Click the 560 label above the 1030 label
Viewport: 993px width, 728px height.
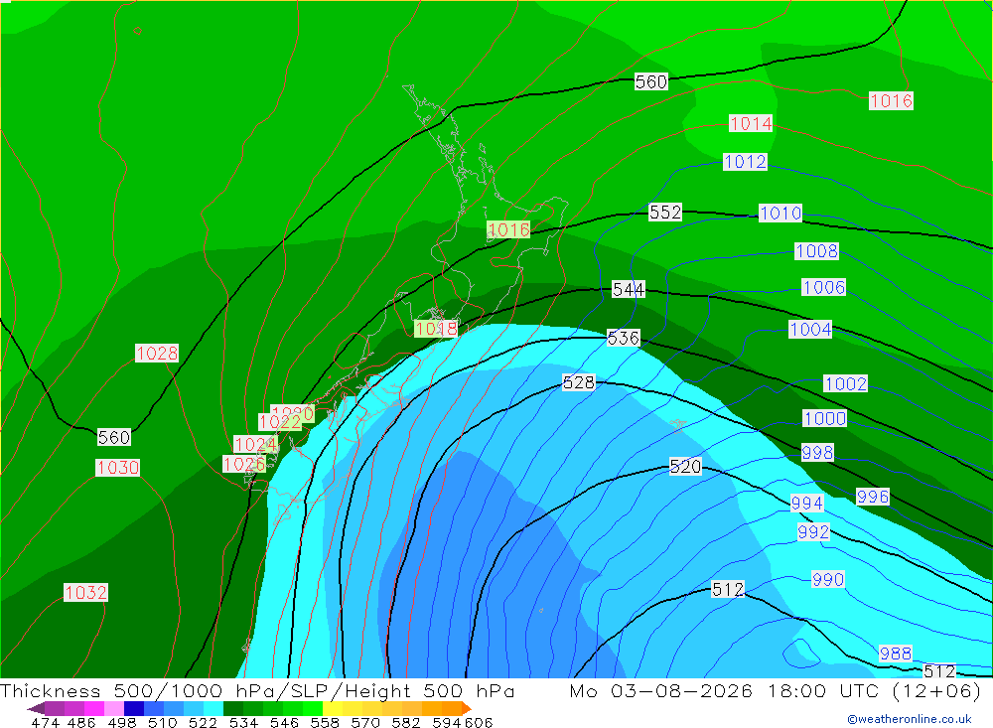click(x=114, y=437)
